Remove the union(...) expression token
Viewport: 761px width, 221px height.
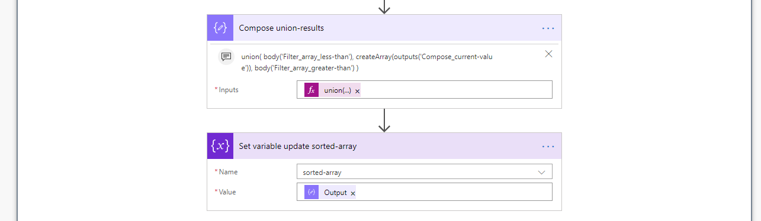[x=357, y=91]
